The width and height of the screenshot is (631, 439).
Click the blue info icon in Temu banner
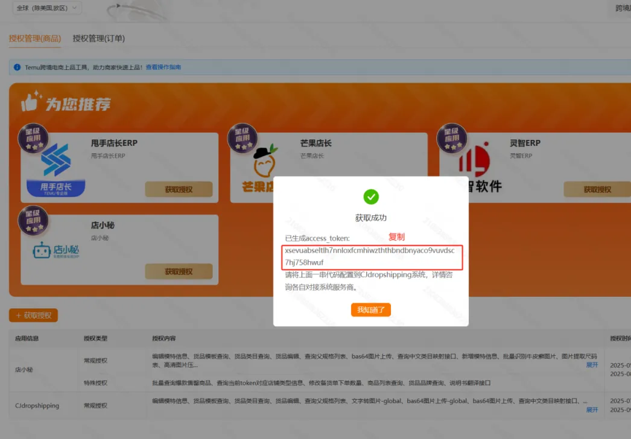[17, 67]
